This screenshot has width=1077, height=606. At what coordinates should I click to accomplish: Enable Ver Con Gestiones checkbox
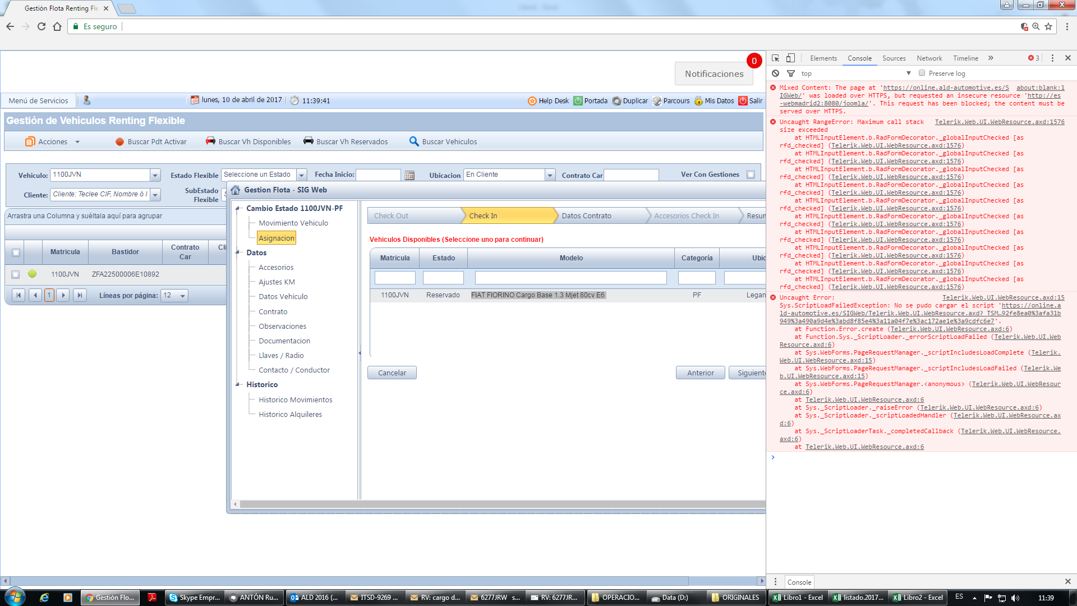pyautogui.click(x=751, y=175)
